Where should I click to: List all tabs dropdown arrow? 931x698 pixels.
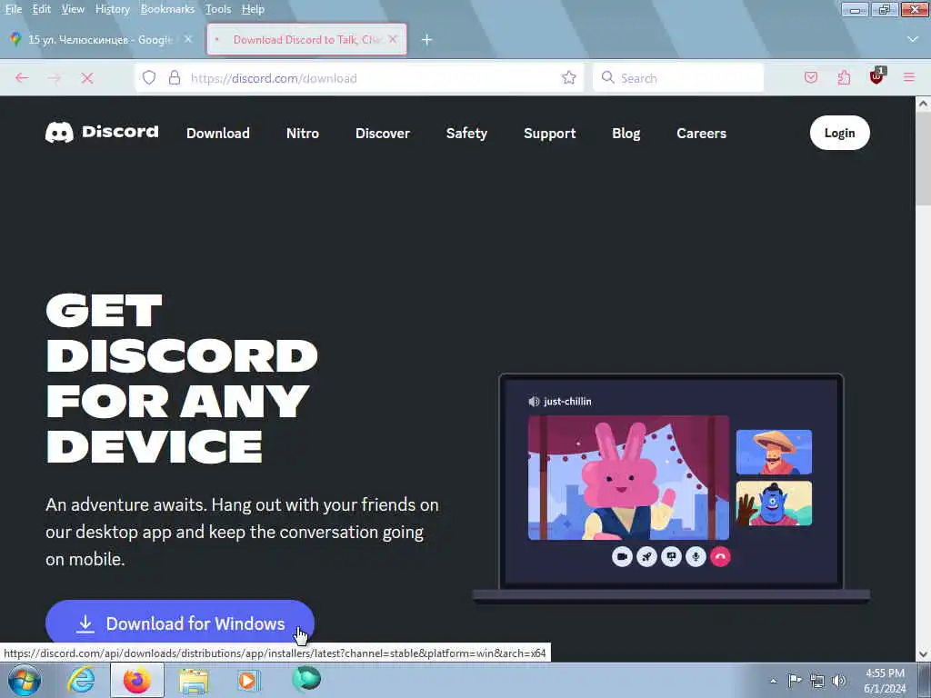pyautogui.click(x=913, y=39)
